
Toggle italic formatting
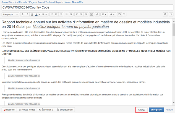[x=27, y=14]
